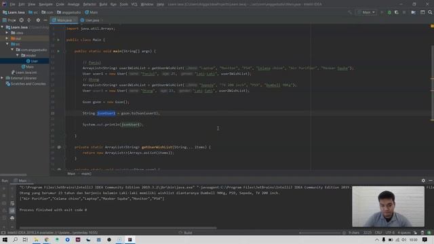Click the anggastudio breadcrumb in navigation bar
This screenshot has height=244, width=434.
69,12
